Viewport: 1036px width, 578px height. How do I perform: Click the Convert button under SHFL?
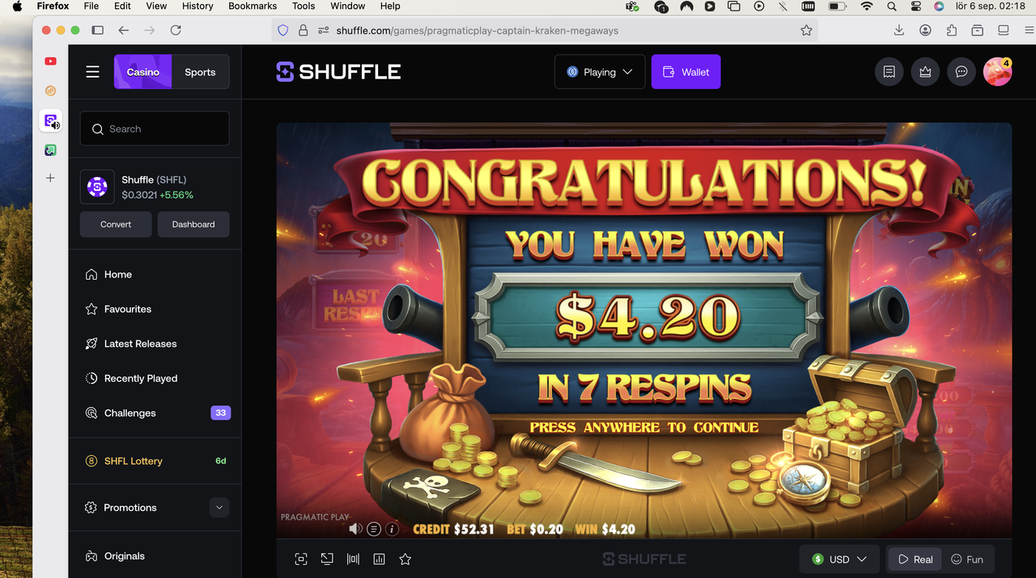click(116, 224)
